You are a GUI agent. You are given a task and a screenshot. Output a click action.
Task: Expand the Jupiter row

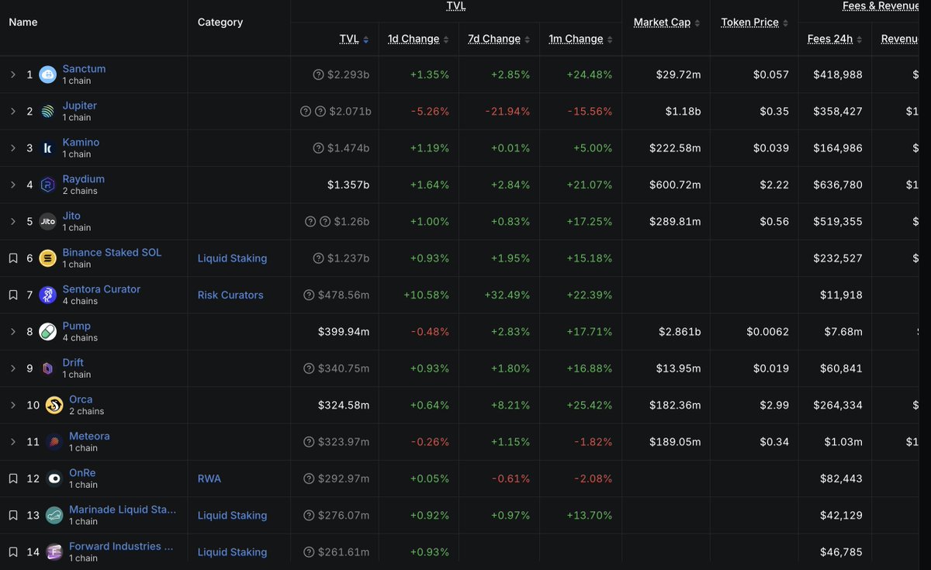13,111
